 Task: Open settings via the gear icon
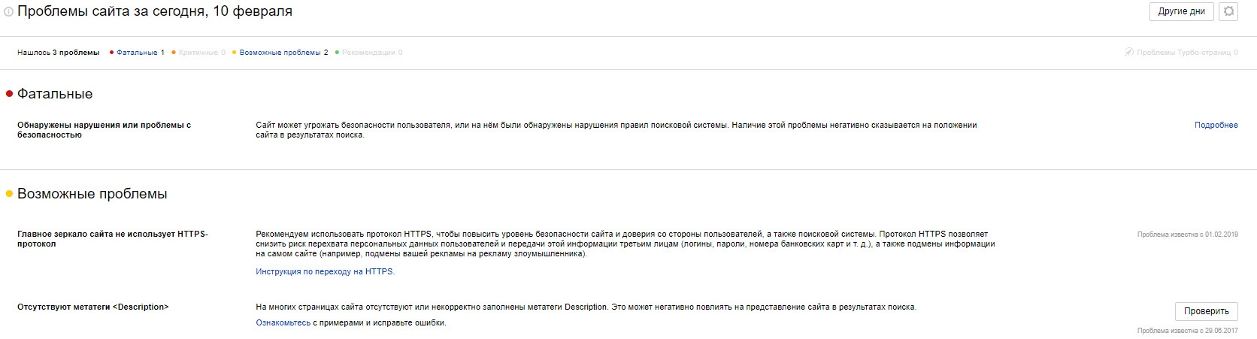coord(1228,11)
